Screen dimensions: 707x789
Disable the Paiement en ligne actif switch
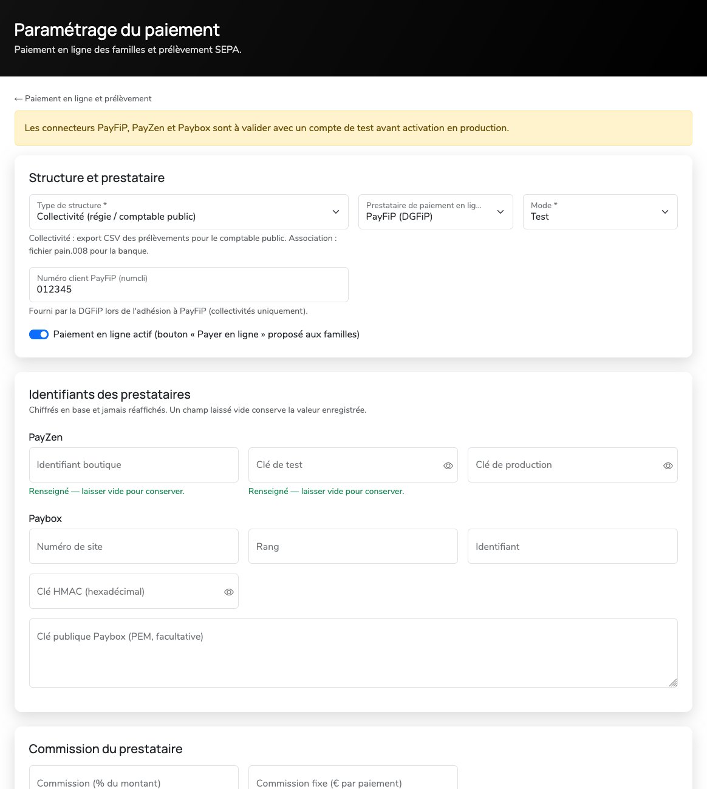pyautogui.click(x=39, y=334)
